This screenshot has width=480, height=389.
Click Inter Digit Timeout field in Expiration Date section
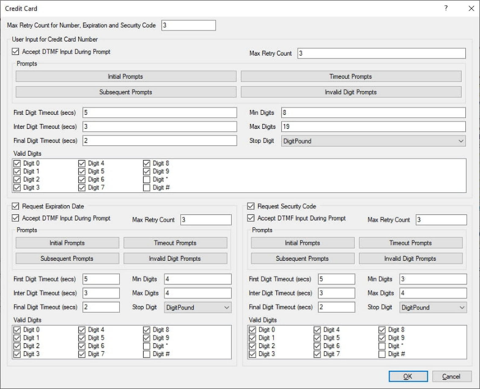(x=101, y=293)
